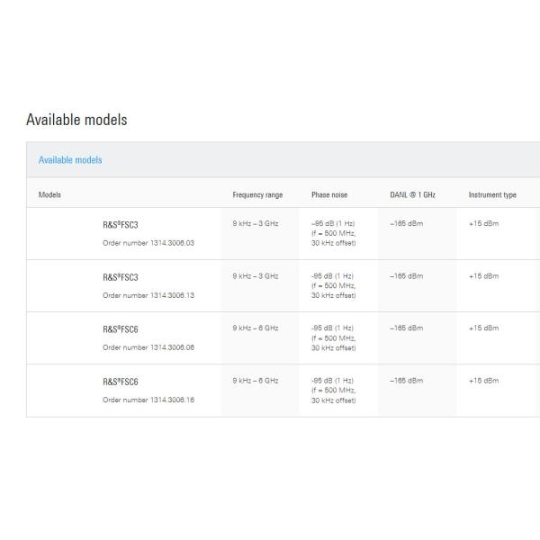Click phase noise value in order 1314.3006.13 row
The image size is (540, 540).
(333, 286)
